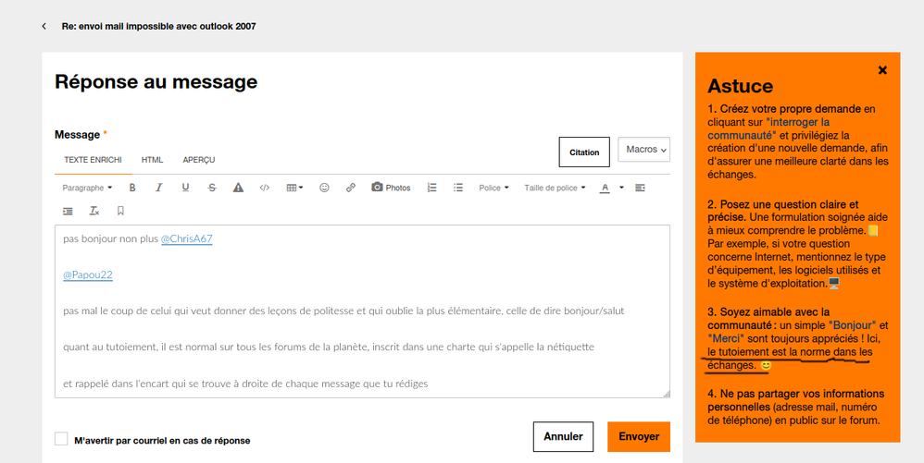Create a numbered list

point(432,188)
